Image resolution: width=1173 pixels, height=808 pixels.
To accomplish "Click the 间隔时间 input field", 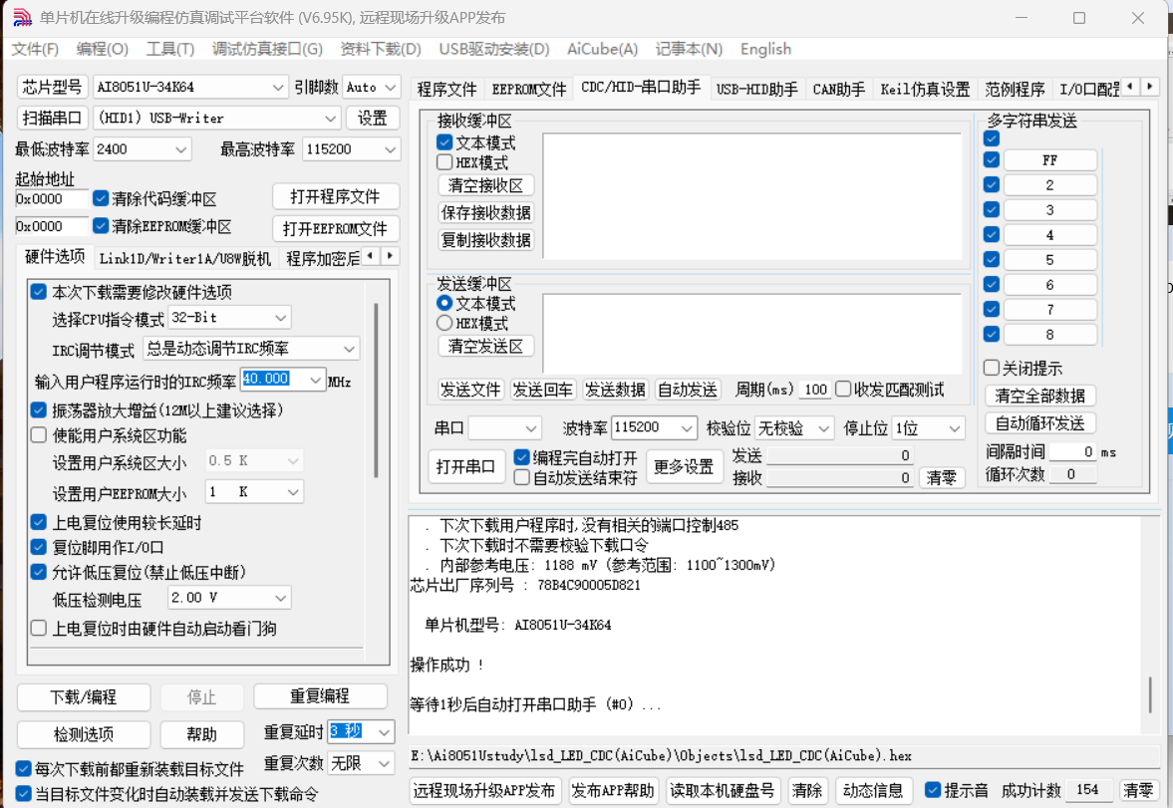I will point(1072,451).
